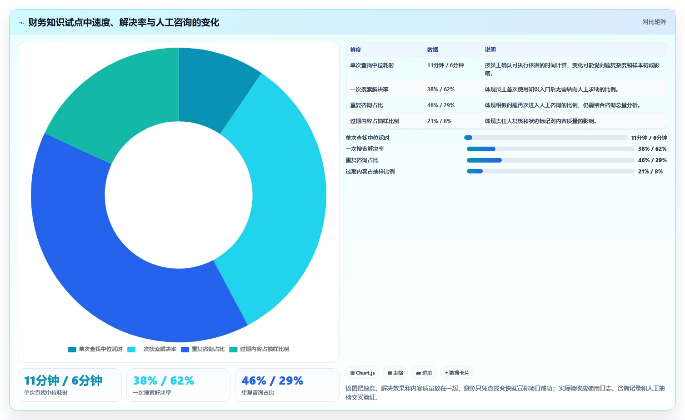Click the 重复咨询占比 progress bar
This screenshot has height=420, width=685.
click(x=550, y=160)
